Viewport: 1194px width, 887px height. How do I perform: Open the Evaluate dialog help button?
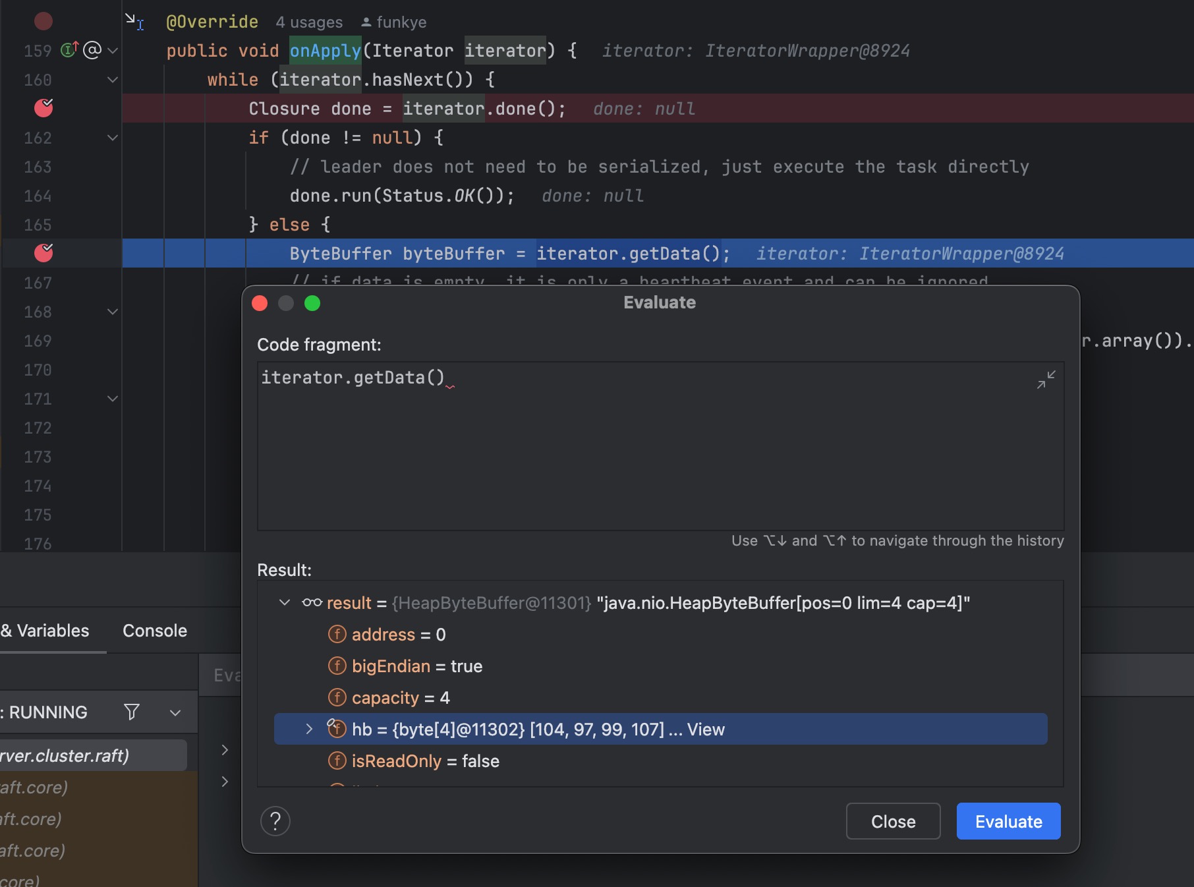275,821
